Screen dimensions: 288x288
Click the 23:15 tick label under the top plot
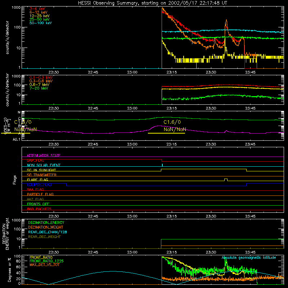[172, 72]
